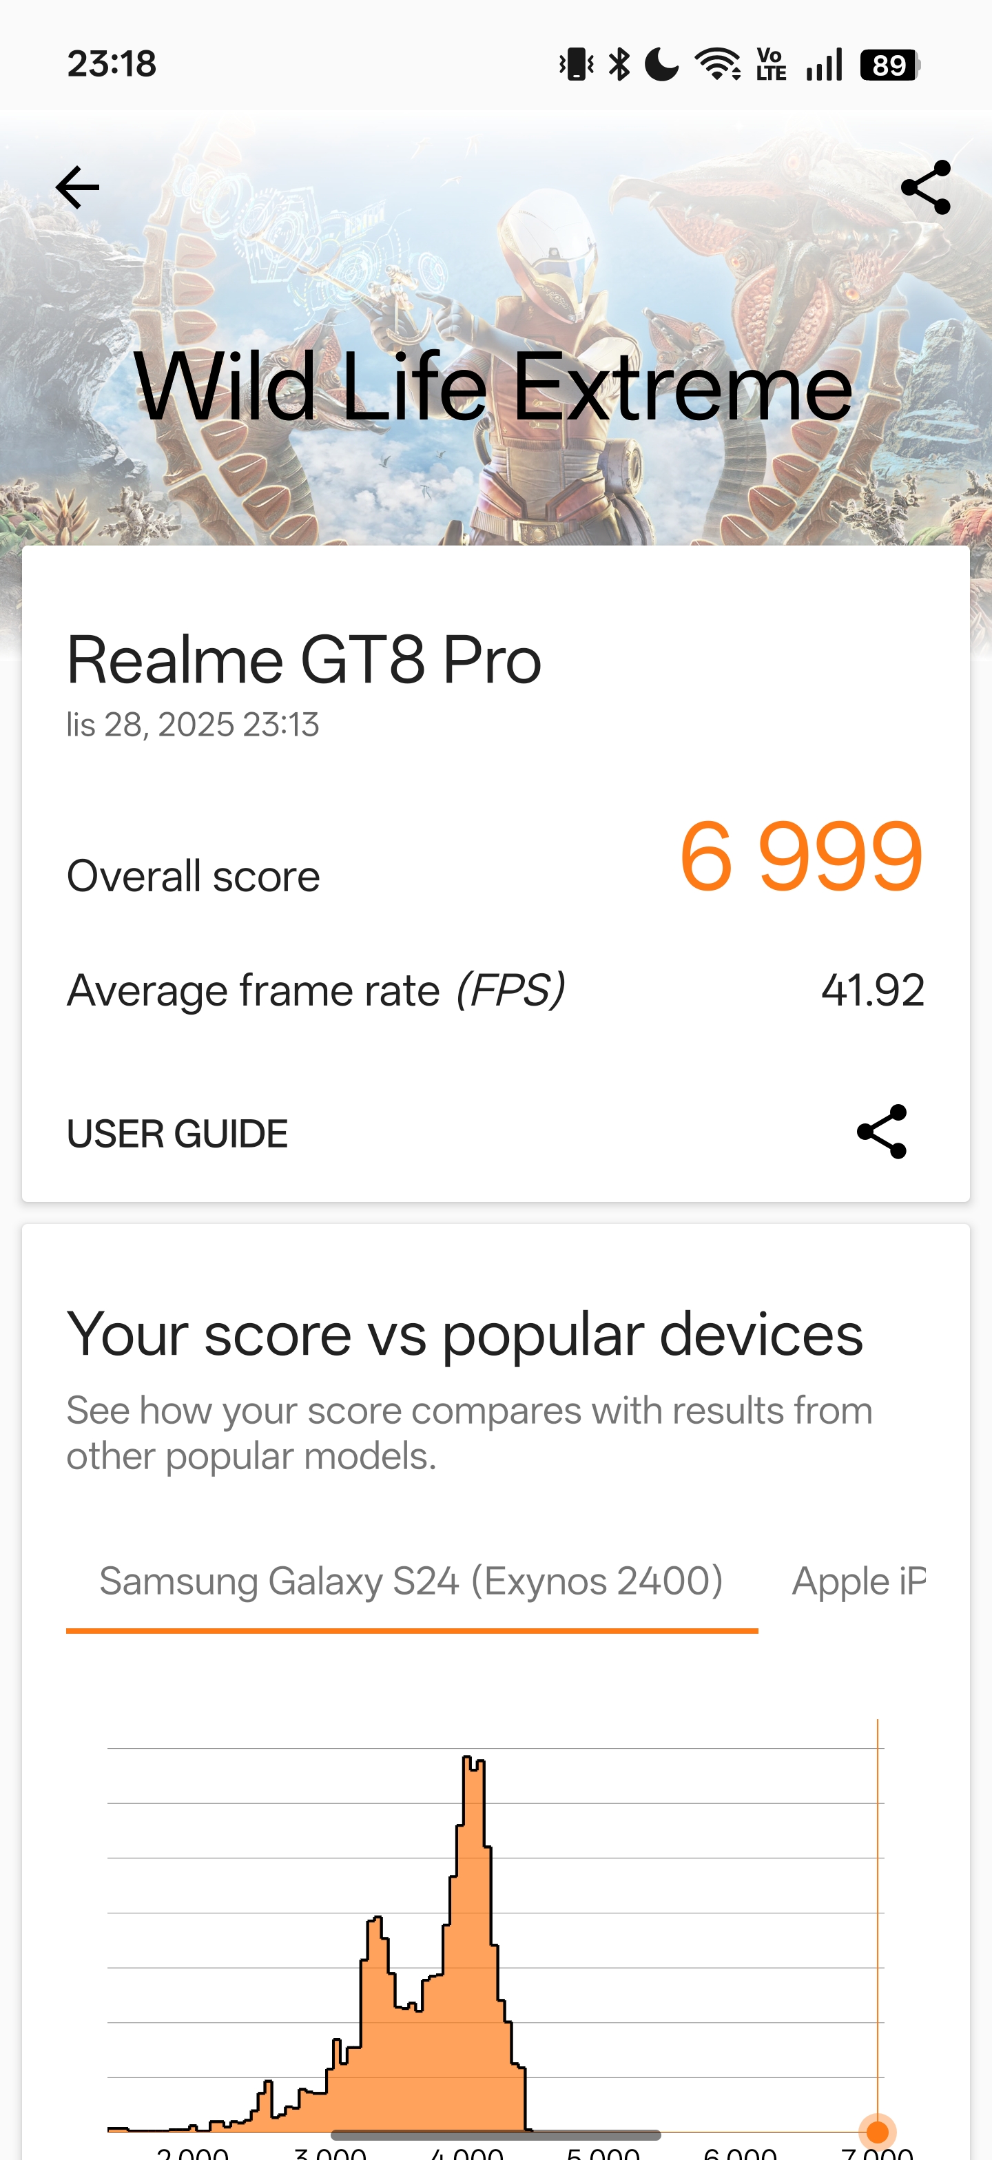Image resolution: width=992 pixels, height=2160 pixels.
Task: Tap the VoLTE status icon
Action: (x=771, y=65)
